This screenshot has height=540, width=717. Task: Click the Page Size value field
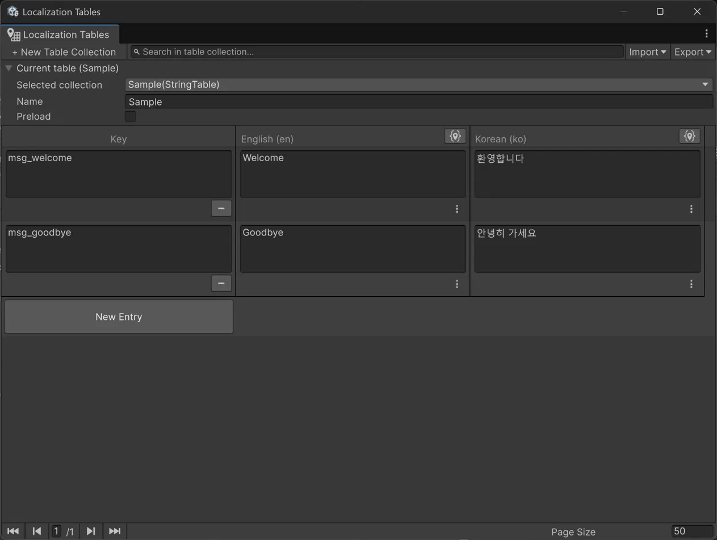pos(692,531)
